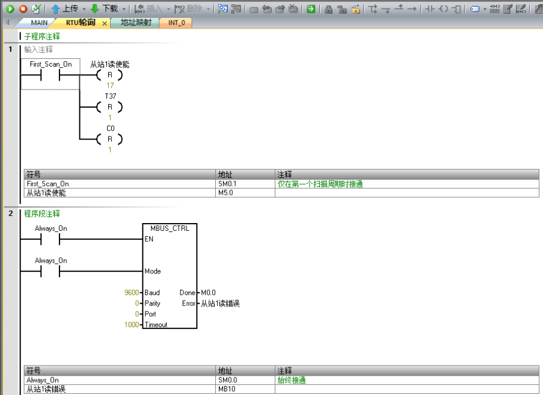
Task: Click the open padlock unforce icon
Action: pyautogui.click(x=342, y=10)
